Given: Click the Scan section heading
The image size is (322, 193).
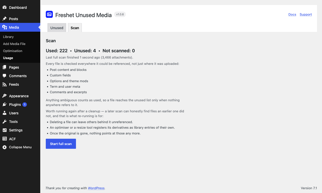Looking at the screenshot, I should tap(51, 41).
